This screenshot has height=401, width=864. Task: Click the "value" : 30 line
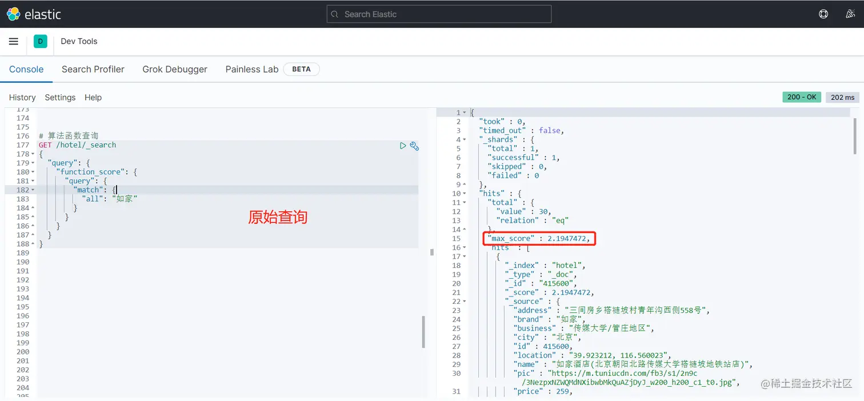point(523,211)
